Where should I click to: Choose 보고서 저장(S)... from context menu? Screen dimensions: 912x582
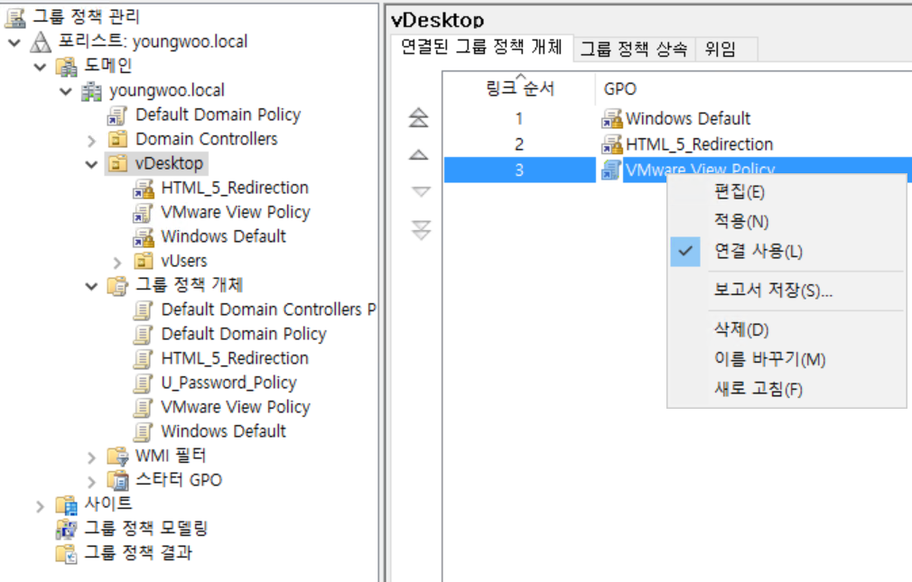tap(786, 291)
